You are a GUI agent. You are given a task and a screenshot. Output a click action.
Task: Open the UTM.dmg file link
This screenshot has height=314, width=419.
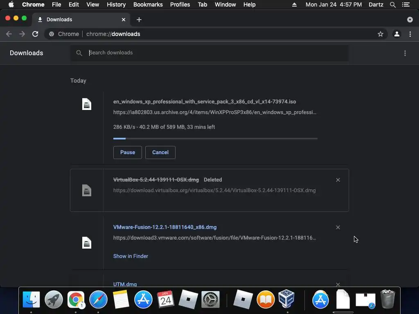click(125, 285)
